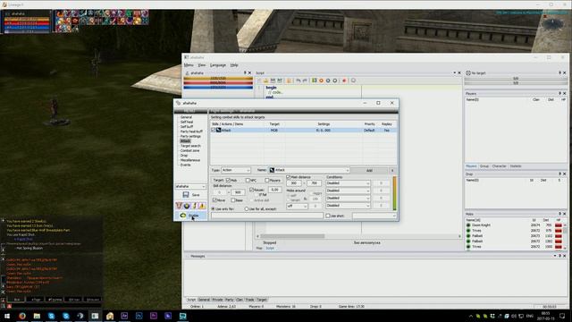The height and width of the screenshot is (322, 572).
Task: Toggle the Players target checkbox
Action: pyautogui.click(x=266, y=180)
